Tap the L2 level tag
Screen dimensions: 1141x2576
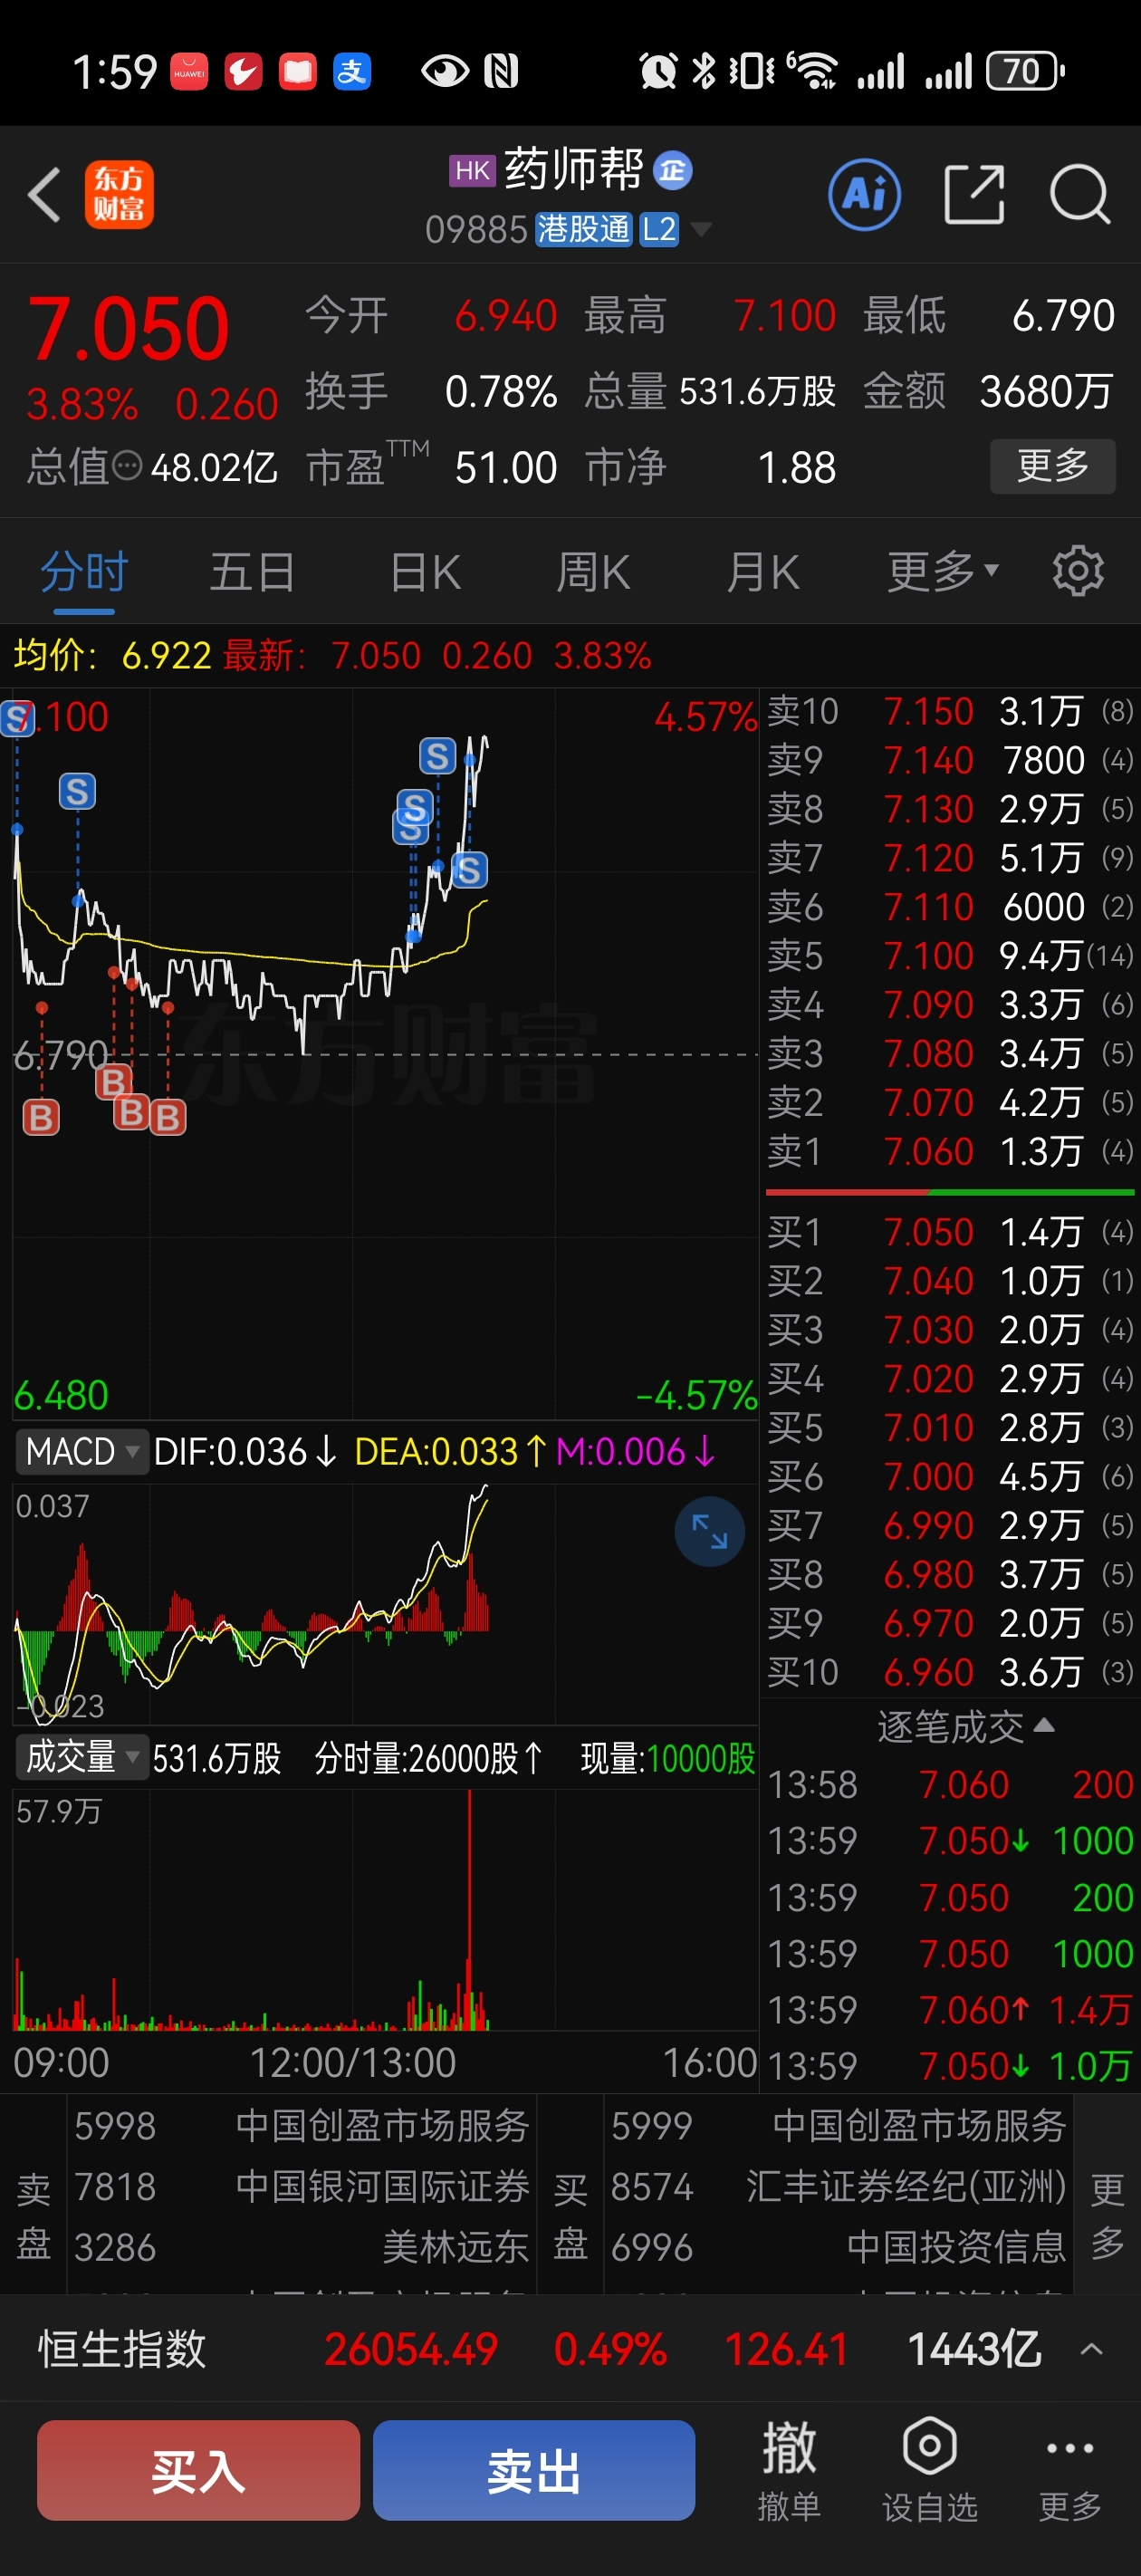pyautogui.click(x=659, y=230)
